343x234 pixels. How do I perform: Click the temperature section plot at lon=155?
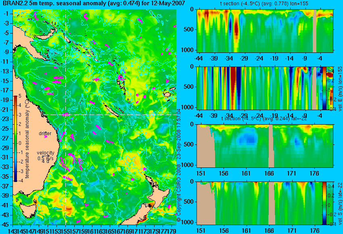[x=265, y=31]
